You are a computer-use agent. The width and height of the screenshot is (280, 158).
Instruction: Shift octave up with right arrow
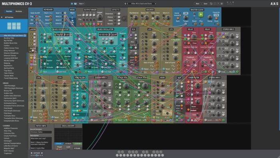pos(42,153)
